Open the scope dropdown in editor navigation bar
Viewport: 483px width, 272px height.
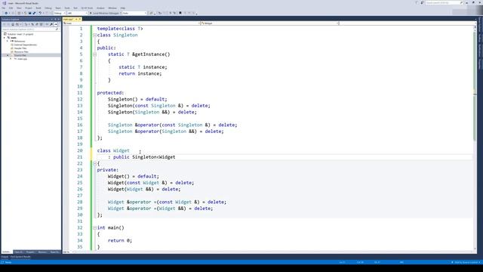point(131,23)
